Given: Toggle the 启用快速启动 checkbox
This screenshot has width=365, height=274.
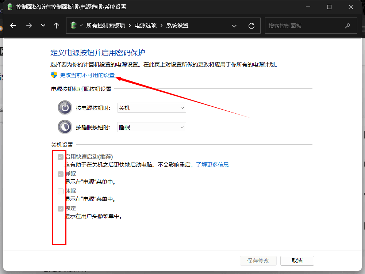Looking at the screenshot, I should click(x=61, y=157).
